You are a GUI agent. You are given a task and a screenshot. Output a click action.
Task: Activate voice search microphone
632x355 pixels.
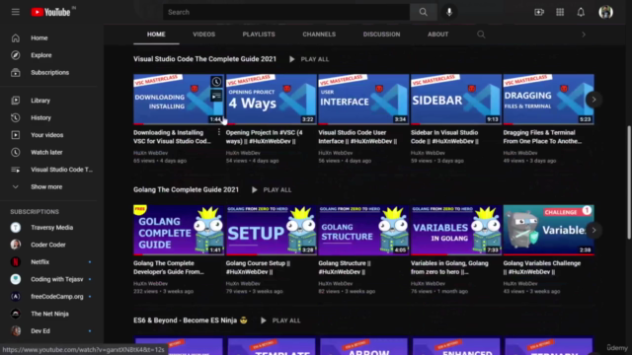pyautogui.click(x=449, y=12)
